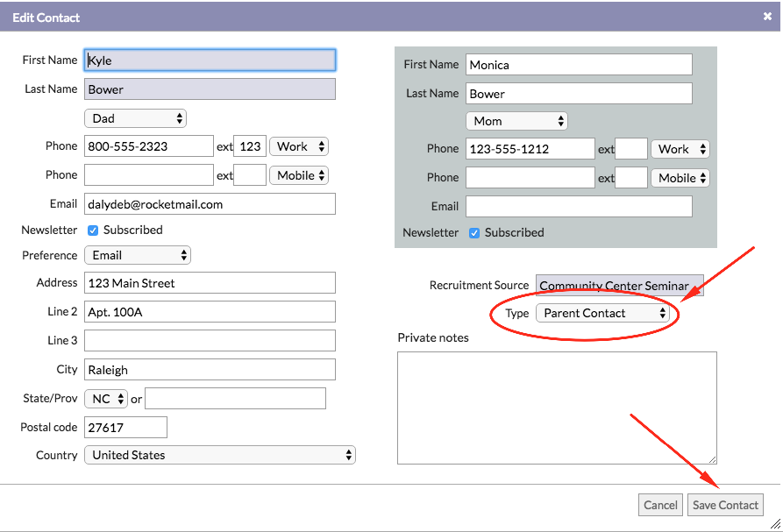Image resolution: width=783 pixels, height=532 pixels.
Task: Click the Private notes text area
Action: pyautogui.click(x=557, y=408)
